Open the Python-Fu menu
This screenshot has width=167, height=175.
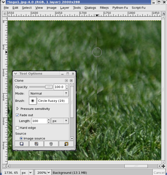[120, 8]
